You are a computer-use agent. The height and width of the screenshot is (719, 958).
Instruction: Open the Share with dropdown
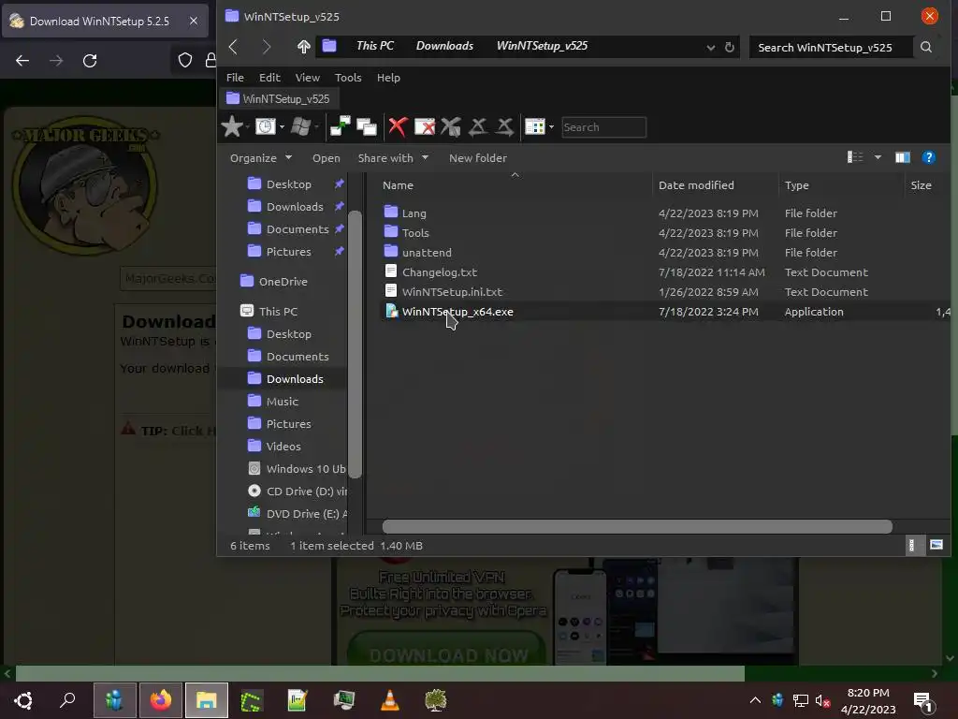coord(393,157)
